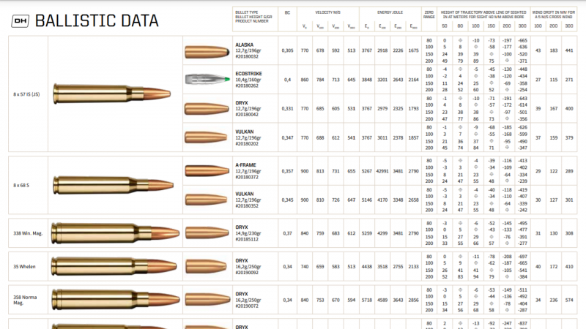
Task: Click the DH logo icon
Action: coord(21,21)
